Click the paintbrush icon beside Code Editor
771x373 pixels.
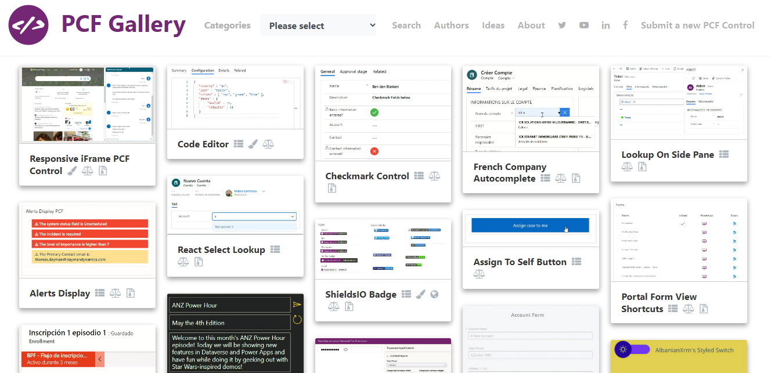(253, 144)
